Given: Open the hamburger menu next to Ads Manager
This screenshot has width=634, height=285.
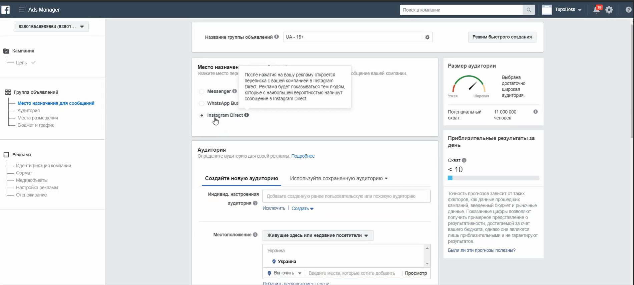Looking at the screenshot, I should [22, 10].
